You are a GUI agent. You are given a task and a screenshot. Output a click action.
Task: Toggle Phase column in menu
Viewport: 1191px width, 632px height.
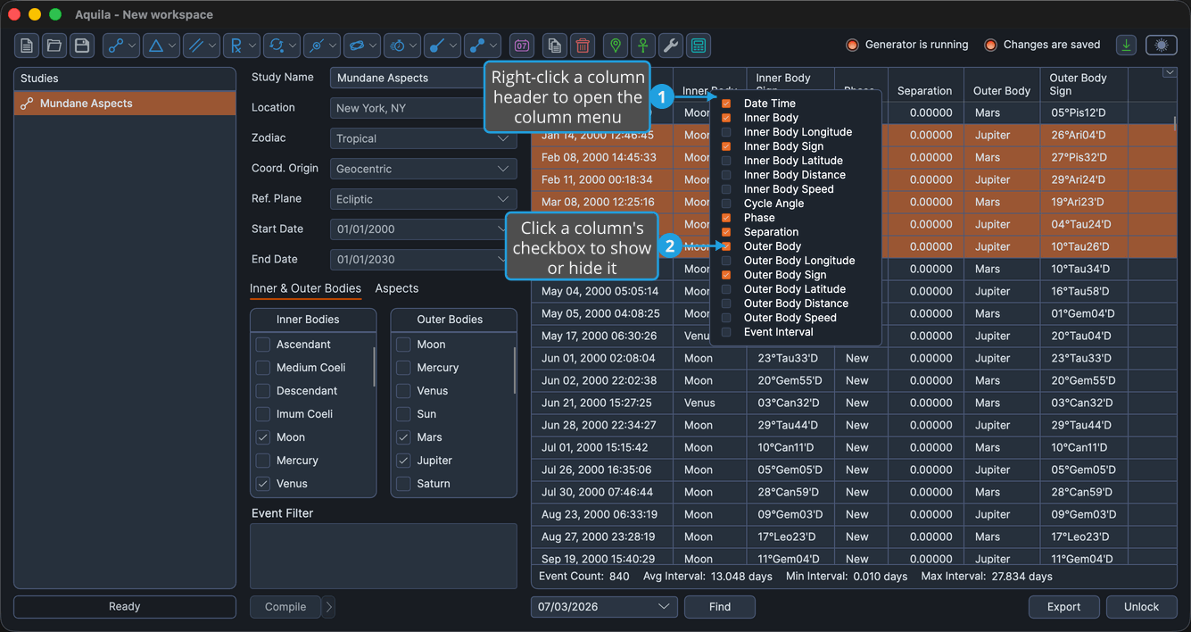coord(726,218)
